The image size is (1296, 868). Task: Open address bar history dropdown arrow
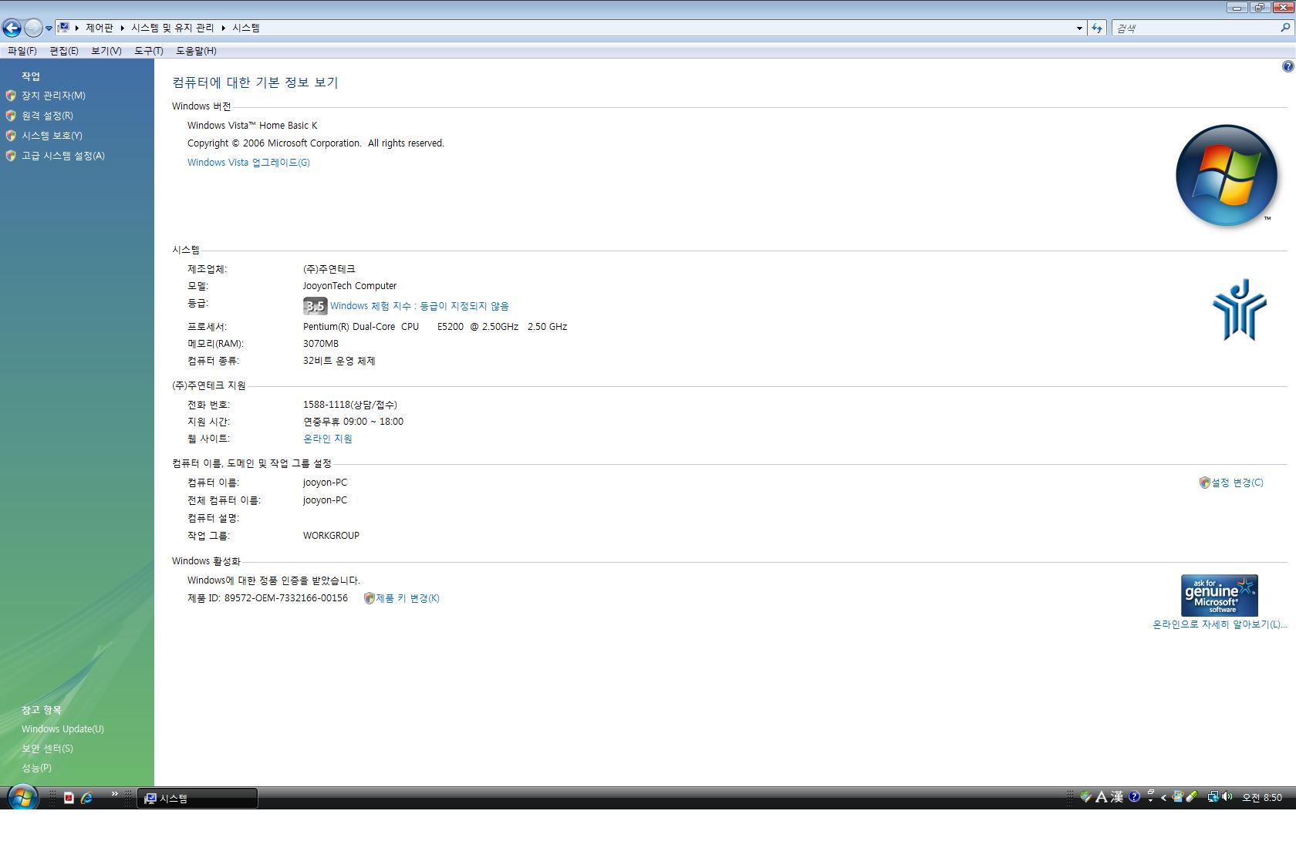click(1079, 29)
